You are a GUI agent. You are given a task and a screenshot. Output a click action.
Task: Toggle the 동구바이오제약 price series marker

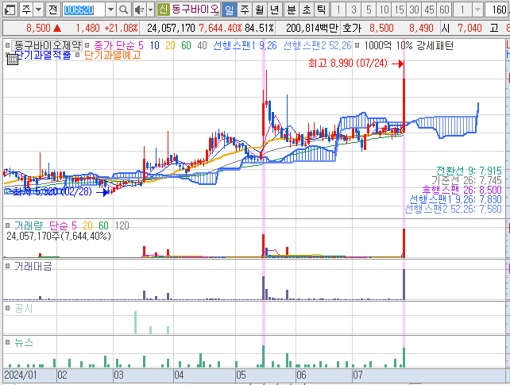coord(8,45)
